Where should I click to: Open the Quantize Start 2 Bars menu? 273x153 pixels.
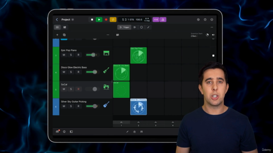(x=196, y=35)
